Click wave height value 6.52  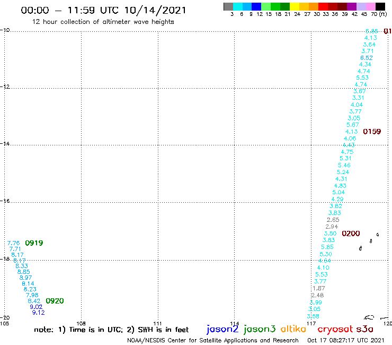tap(367, 58)
